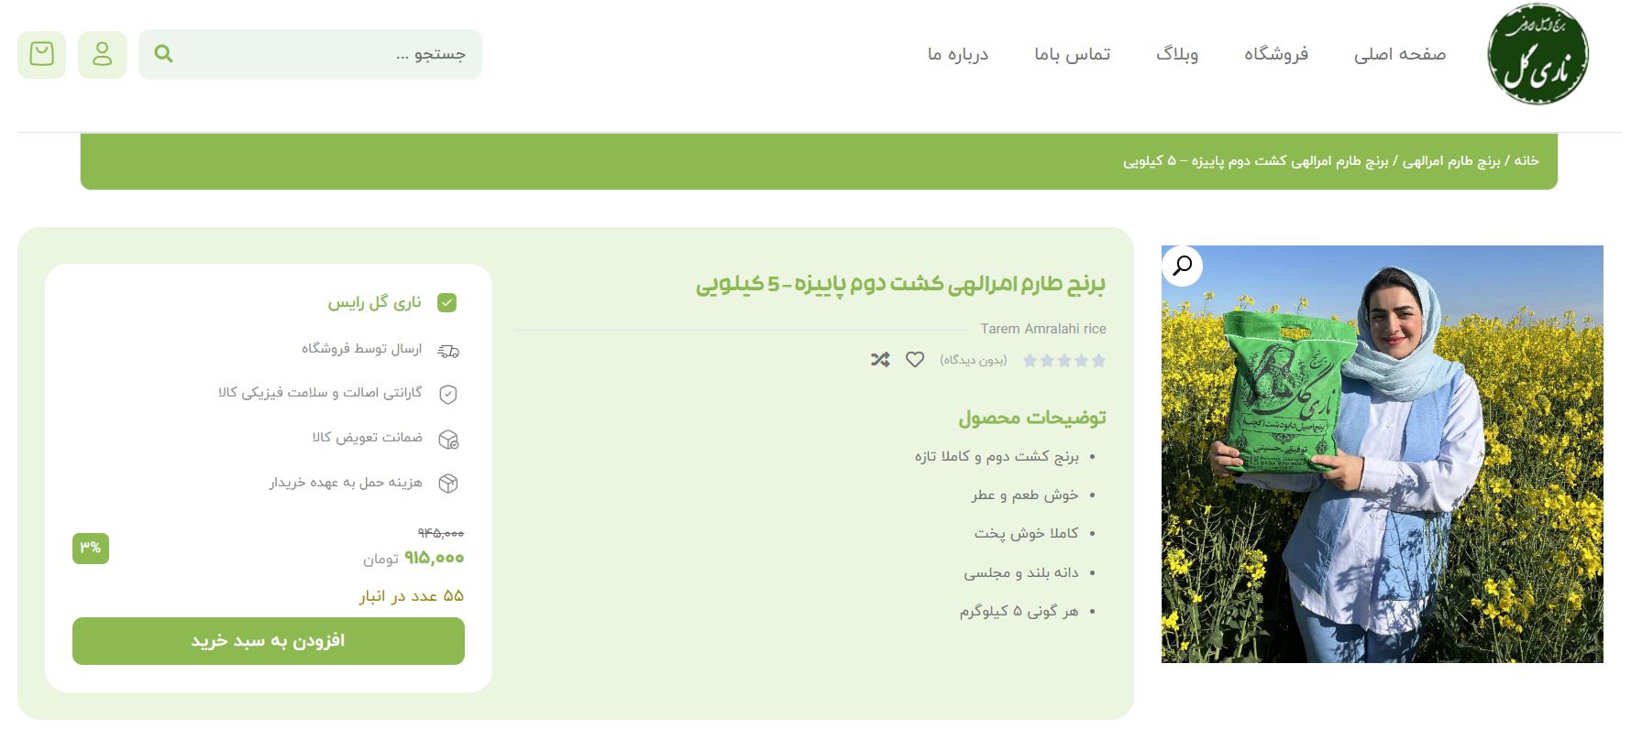This screenshot has width=1631, height=740.
Task: Open the product photo thumbnail
Action: 1382,454
